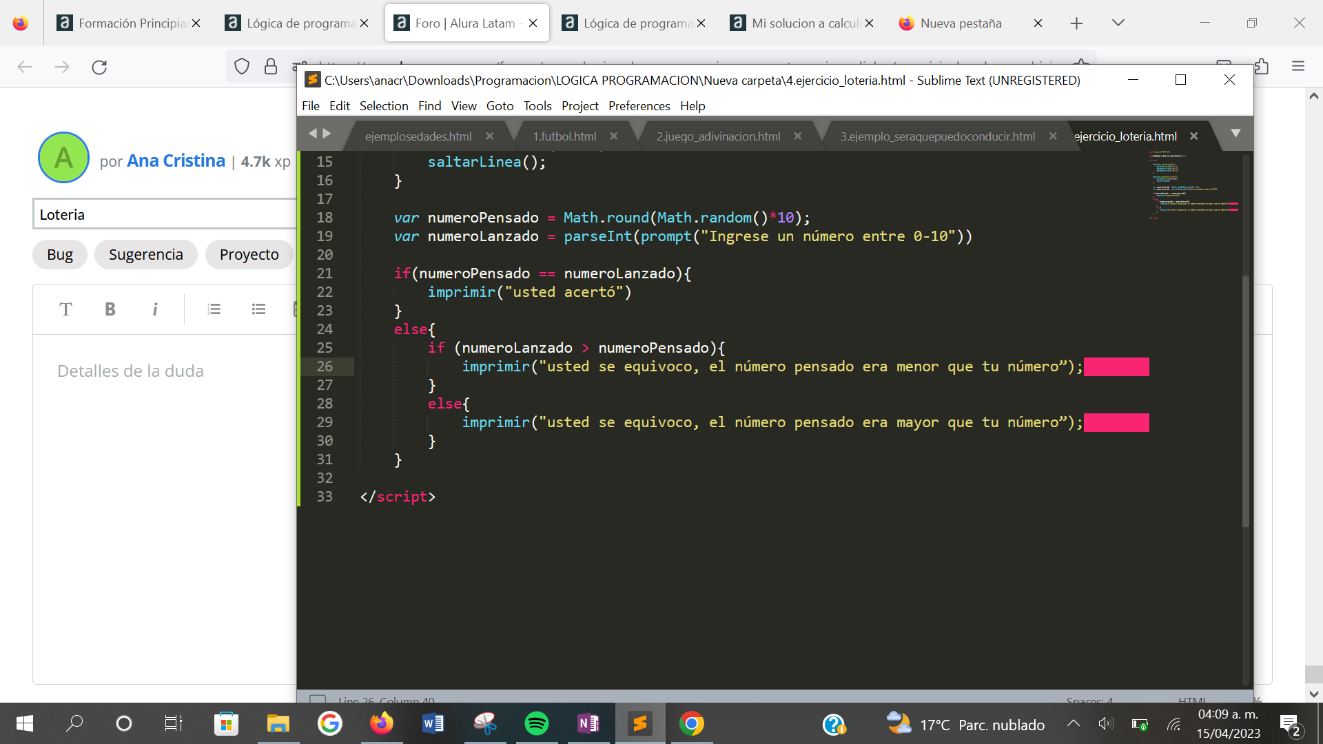Open Spotify from the taskbar

point(537,723)
